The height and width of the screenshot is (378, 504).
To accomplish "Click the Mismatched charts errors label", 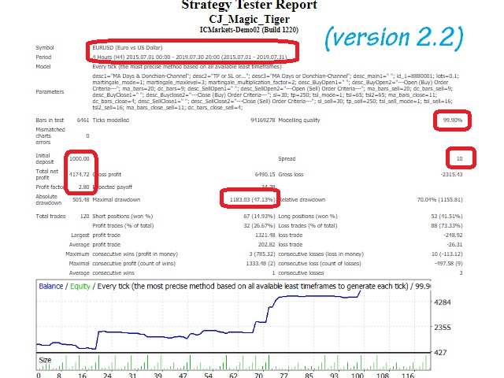I will click(50, 135).
